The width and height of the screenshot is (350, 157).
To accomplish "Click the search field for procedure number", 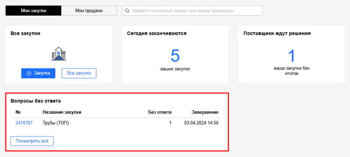I will click(x=192, y=10).
